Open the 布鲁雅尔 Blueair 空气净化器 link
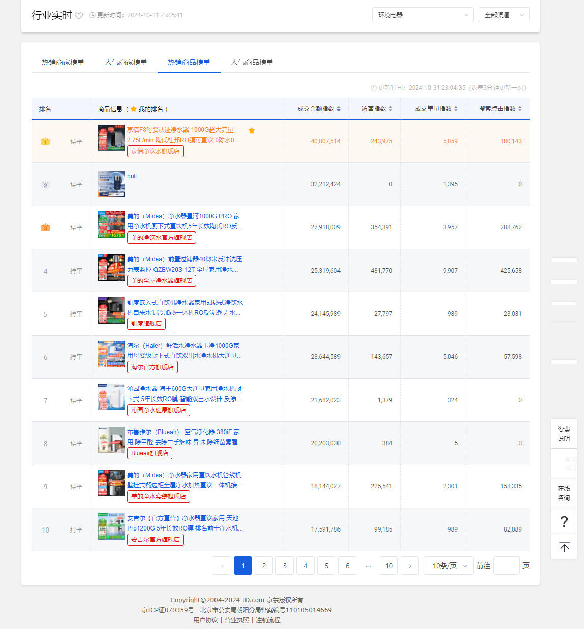The width and height of the screenshot is (584, 629). point(185,437)
